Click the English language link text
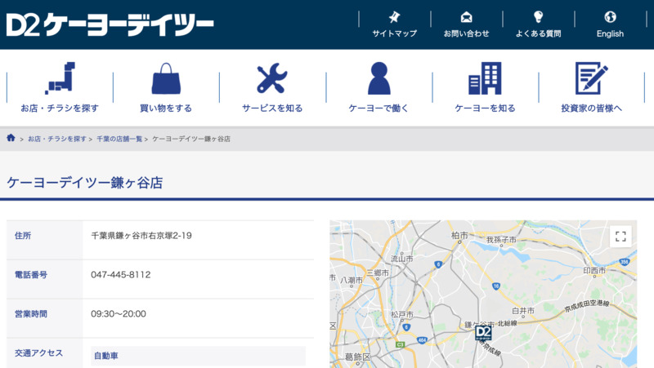Viewport: 654px width, 368px height. (x=610, y=33)
